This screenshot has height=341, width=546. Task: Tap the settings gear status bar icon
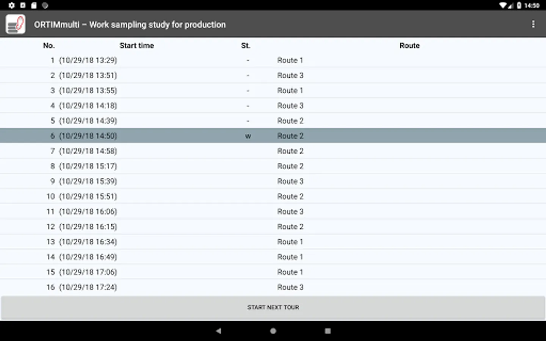[11, 5]
